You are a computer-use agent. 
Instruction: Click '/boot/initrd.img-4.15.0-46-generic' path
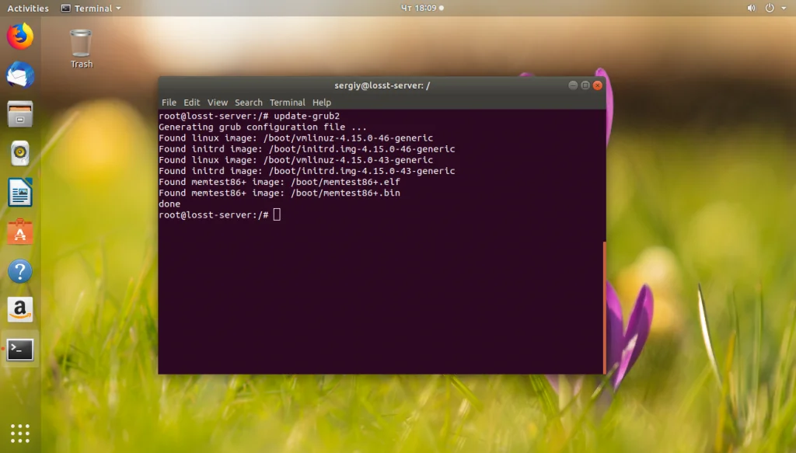coord(361,149)
